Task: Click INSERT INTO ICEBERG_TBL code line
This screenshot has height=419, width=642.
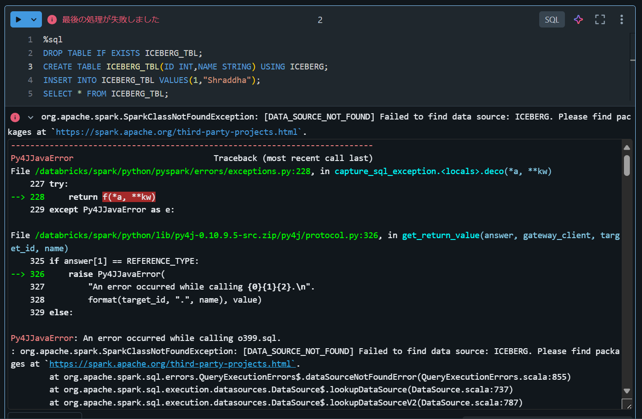Action: click(151, 80)
